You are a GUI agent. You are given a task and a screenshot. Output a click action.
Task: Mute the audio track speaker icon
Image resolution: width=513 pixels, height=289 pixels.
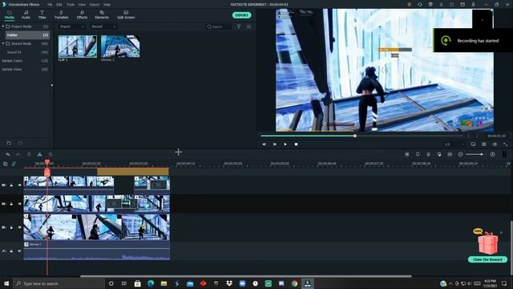pyautogui.click(x=19, y=251)
